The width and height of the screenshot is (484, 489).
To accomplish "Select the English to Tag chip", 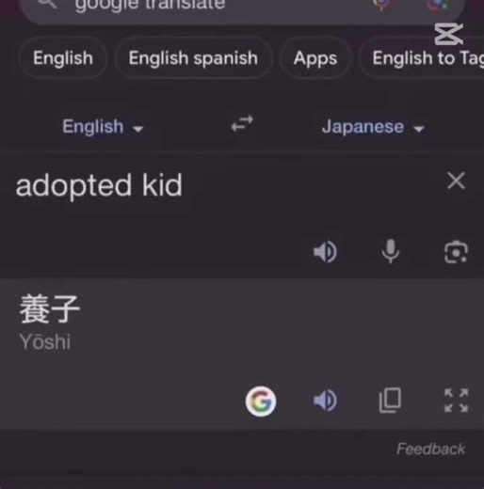I will (422, 58).
